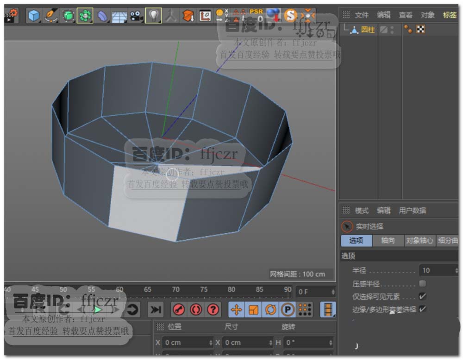This screenshot has width=463, height=360.
Task: Enable the 压感半径 checkbox
Action: pyautogui.click(x=423, y=284)
